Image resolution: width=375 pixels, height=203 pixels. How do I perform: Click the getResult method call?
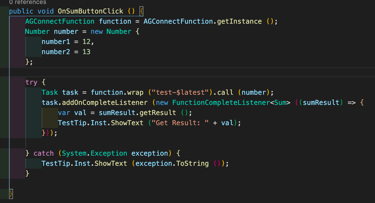pyautogui.click(x=158, y=113)
